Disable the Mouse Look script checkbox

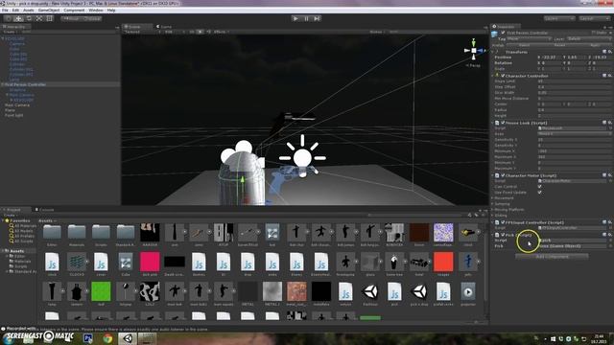click(503, 123)
